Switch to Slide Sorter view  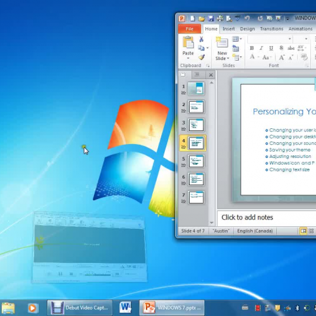[x=311, y=231]
